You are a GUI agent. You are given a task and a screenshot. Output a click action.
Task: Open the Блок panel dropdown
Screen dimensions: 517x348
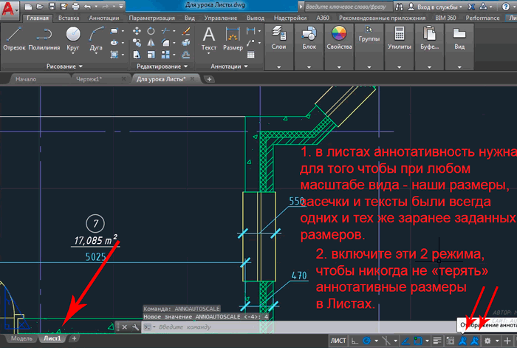(x=309, y=67)
